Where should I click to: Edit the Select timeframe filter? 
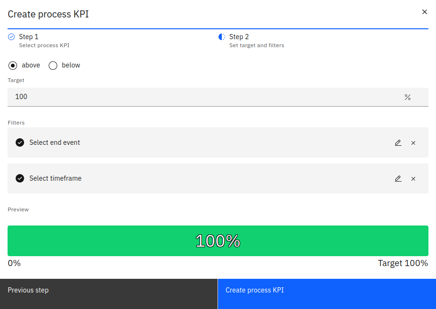point(398,178)
